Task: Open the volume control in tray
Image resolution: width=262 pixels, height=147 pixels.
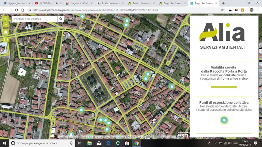Action: 230,143
